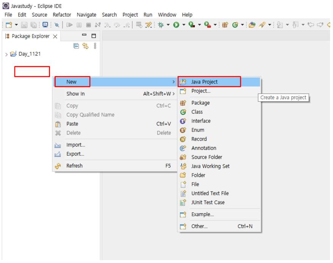This screenshot has height=263, width=333.
Task: Choose Show In from context menu
Action: (115, 94)
